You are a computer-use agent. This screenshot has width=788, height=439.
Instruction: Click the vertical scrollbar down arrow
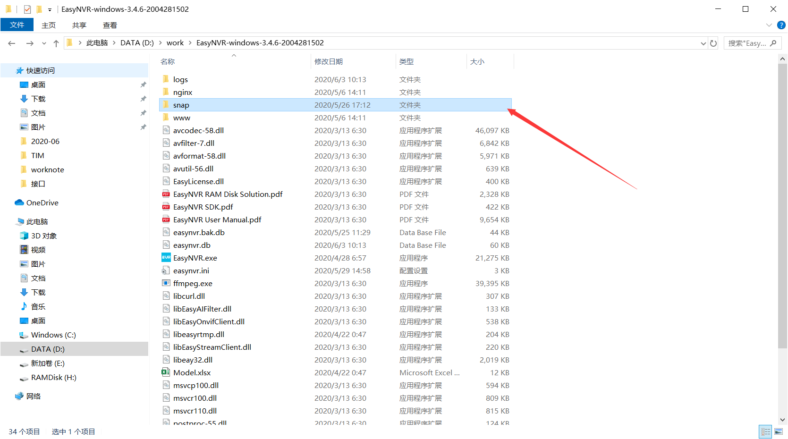click(783, 419)
